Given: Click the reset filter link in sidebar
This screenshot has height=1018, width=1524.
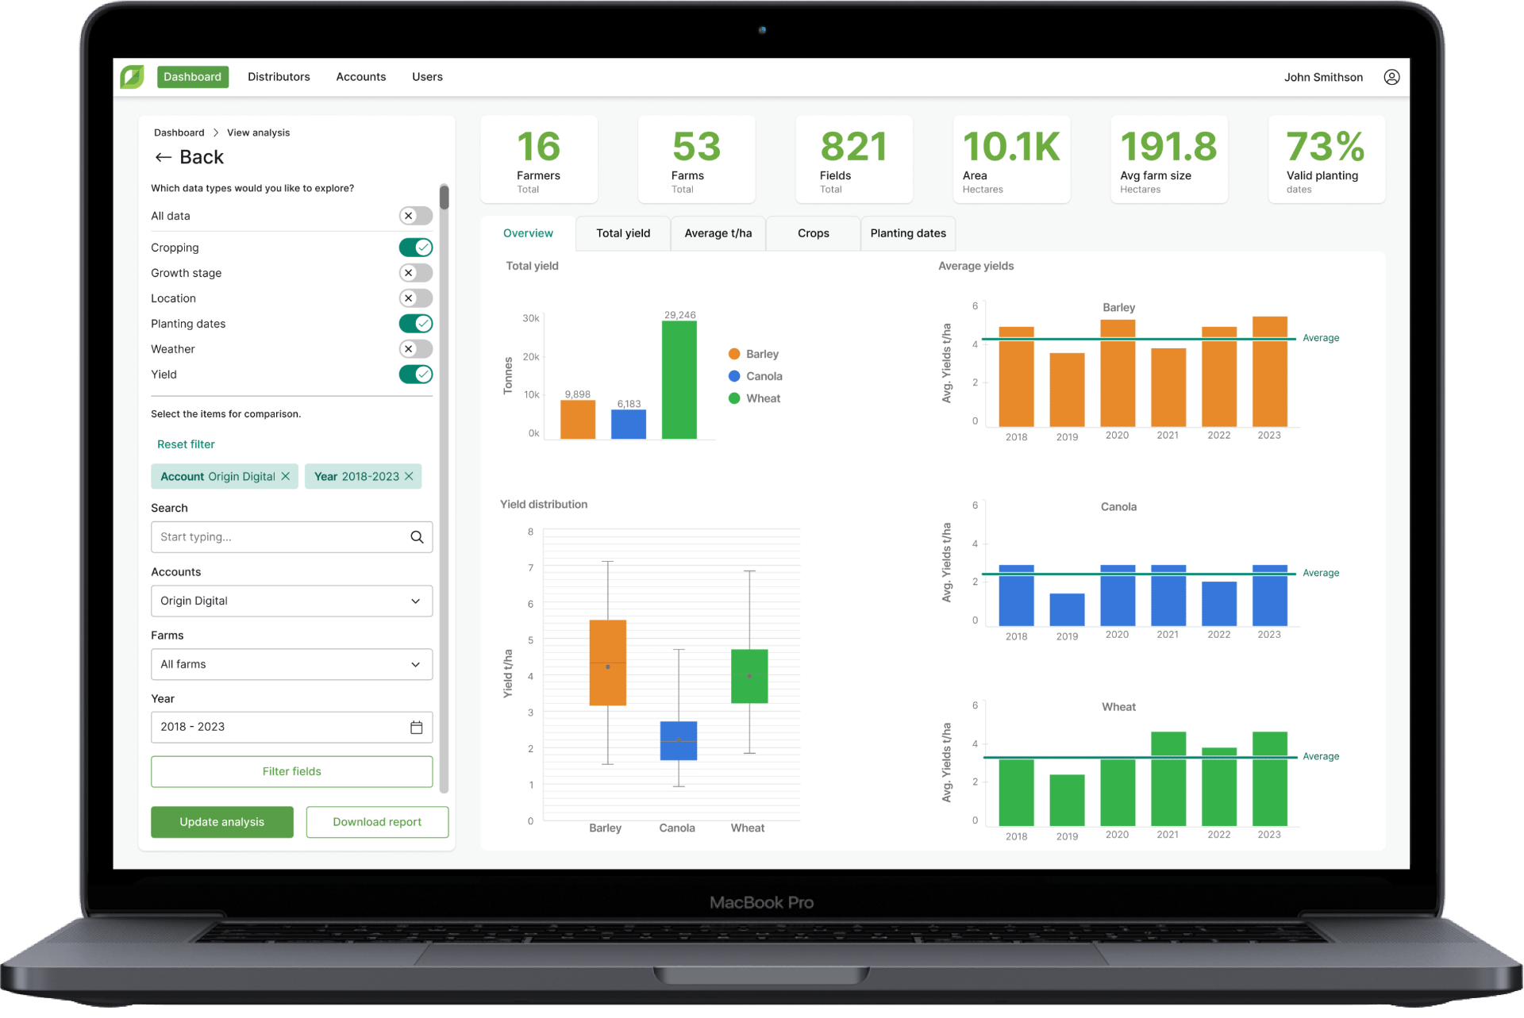Looking at the screenshot, I should [185, 443].
